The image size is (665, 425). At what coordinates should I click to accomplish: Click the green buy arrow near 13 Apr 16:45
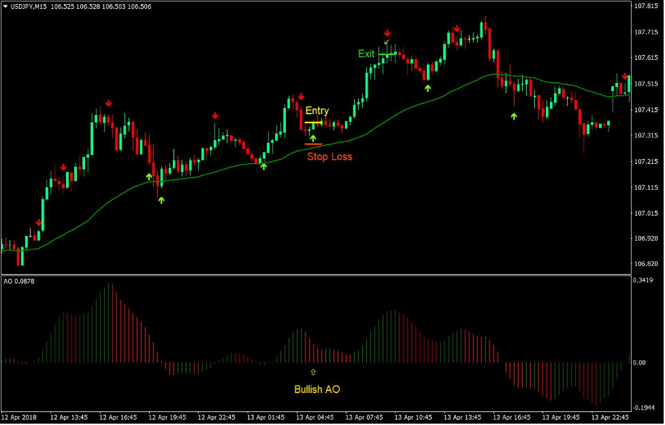click(514, 117)
